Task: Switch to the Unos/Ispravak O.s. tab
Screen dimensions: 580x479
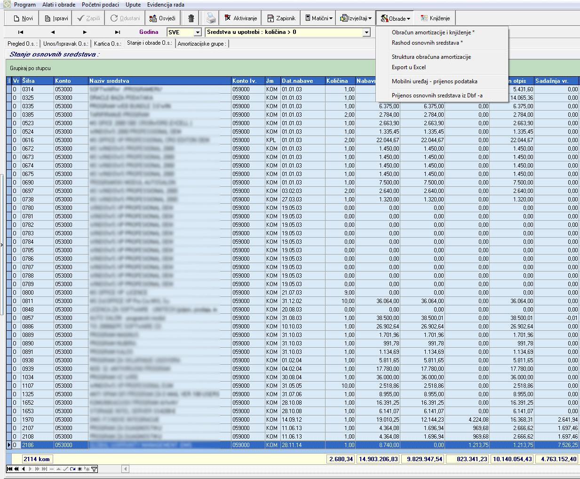Action: pyautogui.click(x=65, y=43)
